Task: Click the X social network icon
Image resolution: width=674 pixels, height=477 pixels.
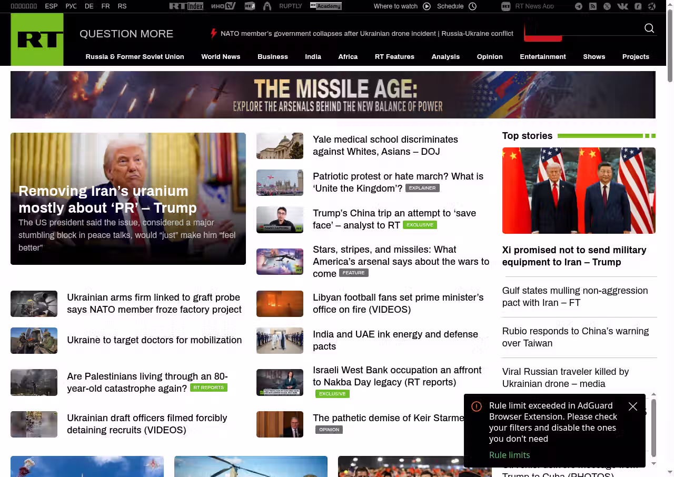Action: [x=607, y=6]
